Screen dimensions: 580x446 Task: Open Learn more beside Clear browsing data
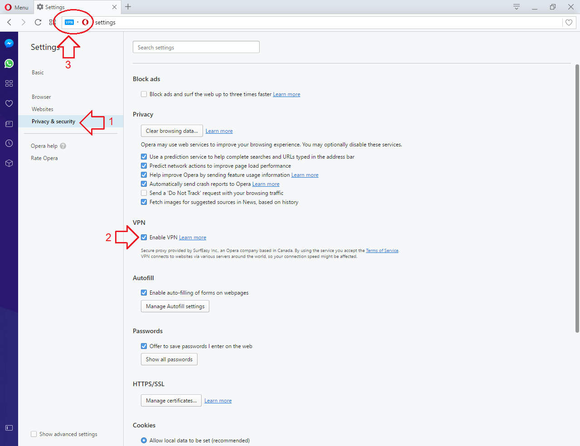click(219, 131)
